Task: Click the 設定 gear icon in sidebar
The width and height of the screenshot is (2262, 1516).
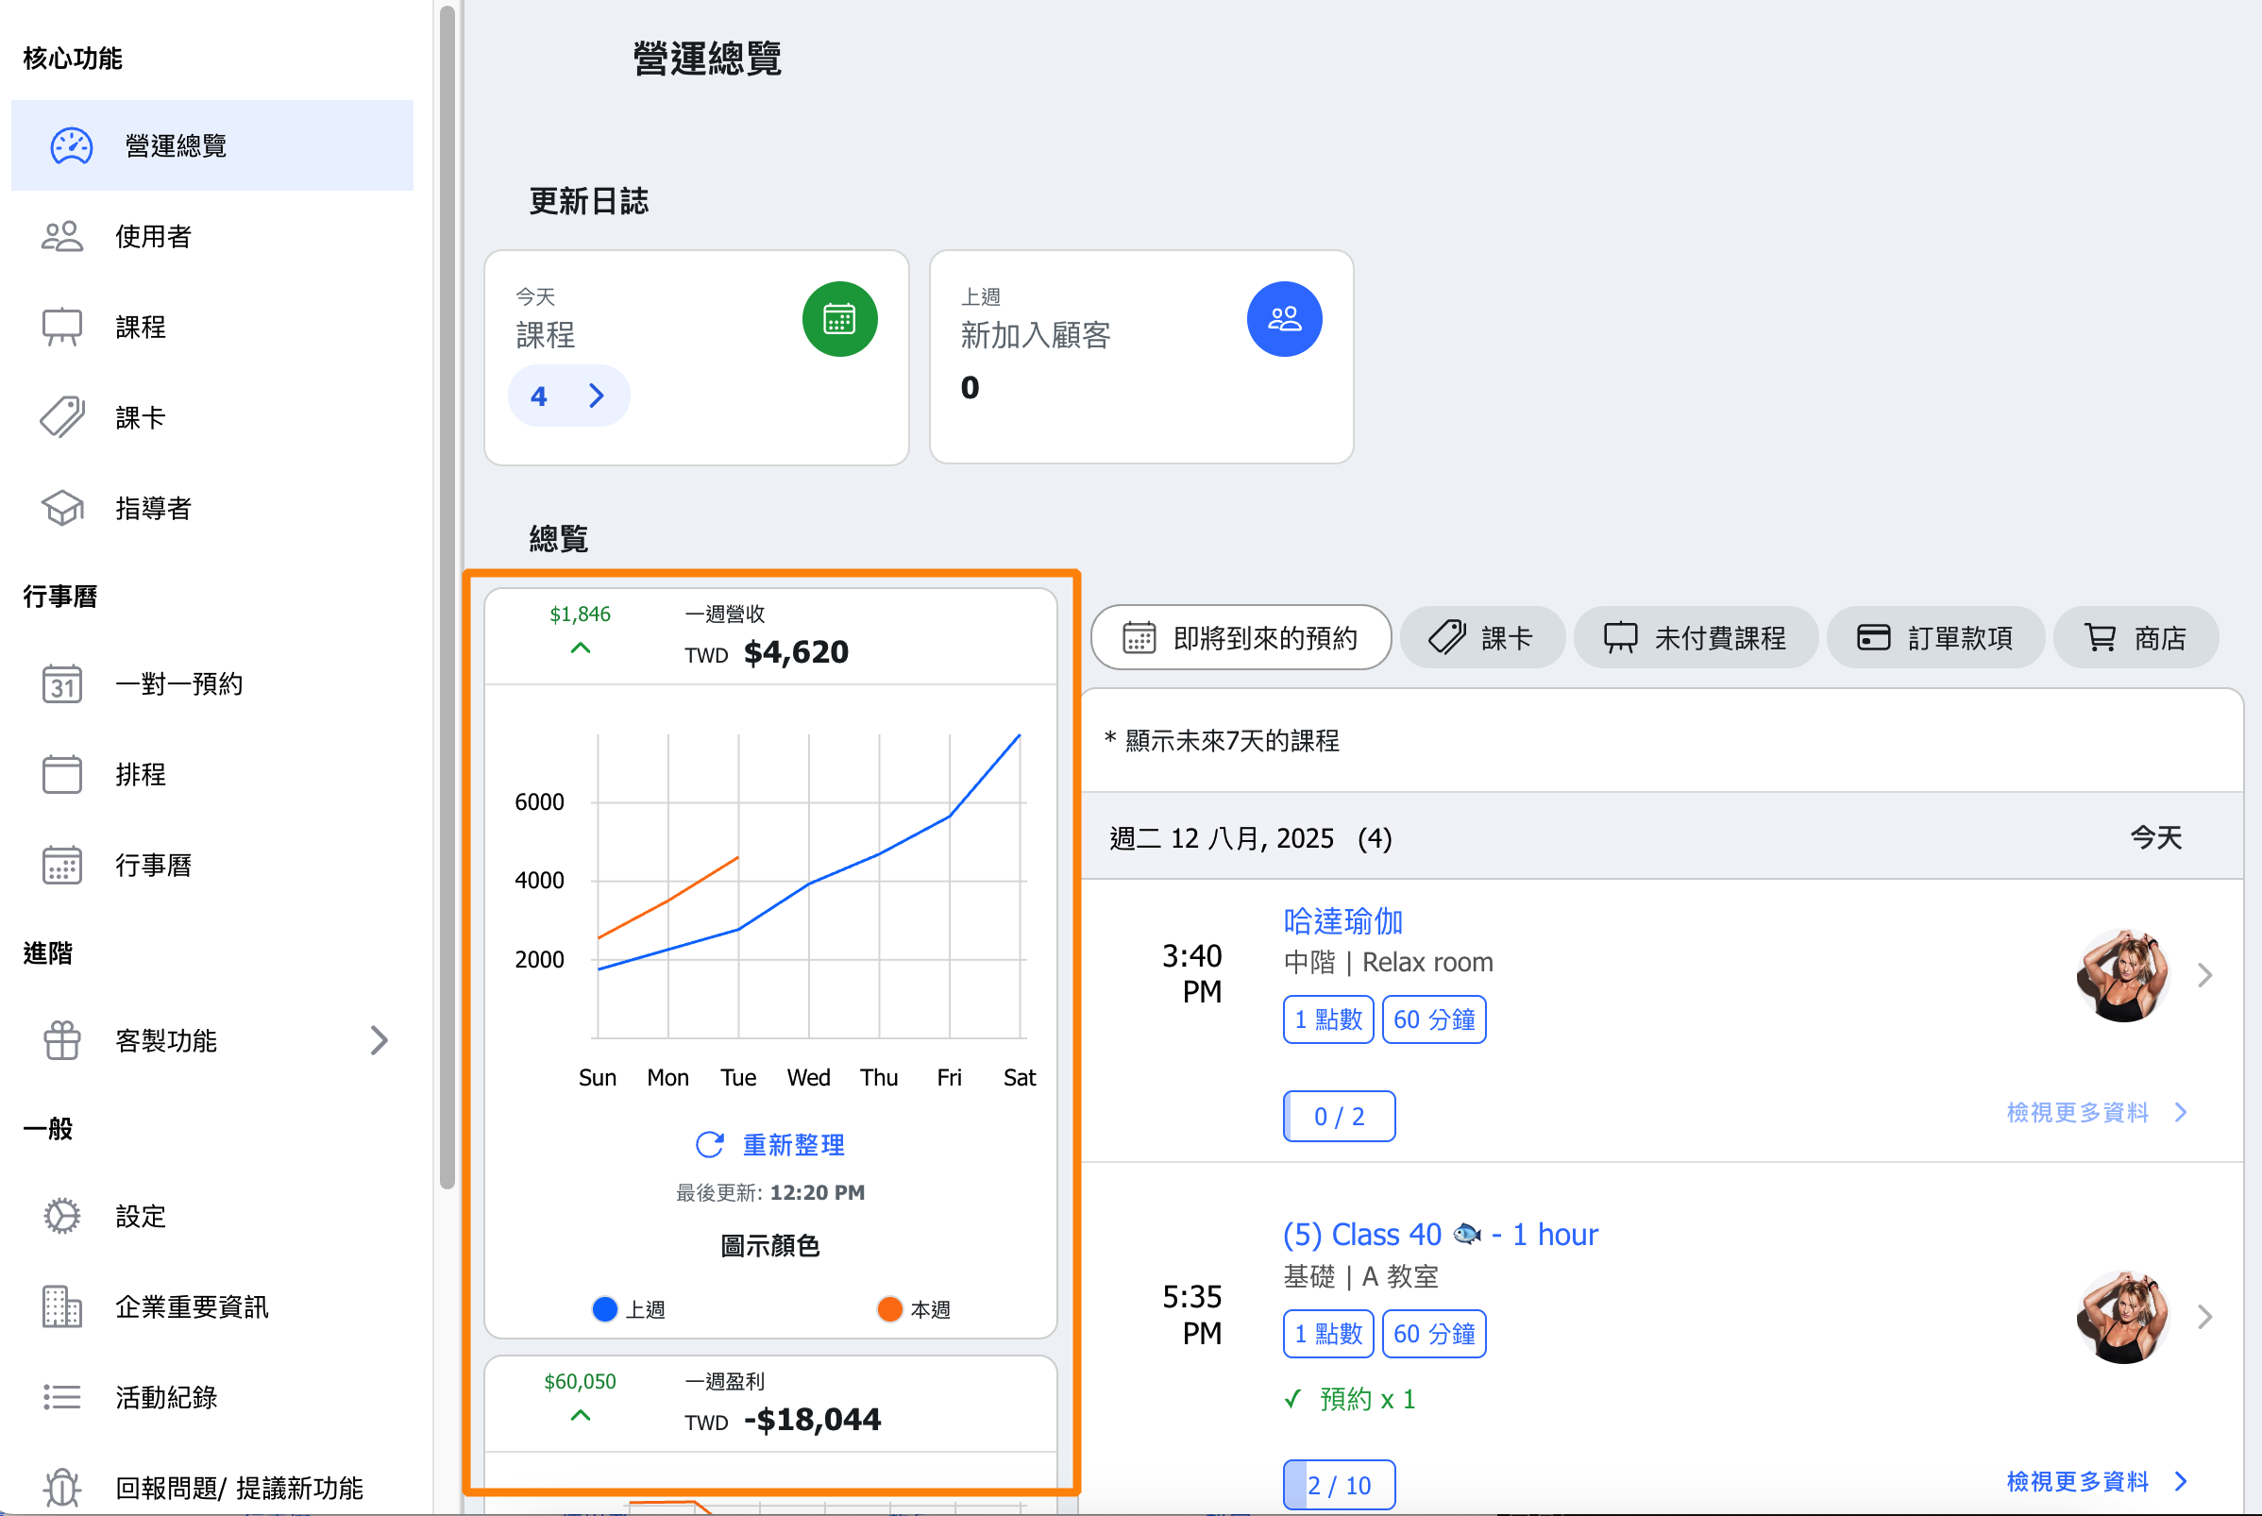Action: [x=62, y=1216]
